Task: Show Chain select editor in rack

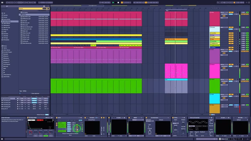Action: [x=77, y=120]
